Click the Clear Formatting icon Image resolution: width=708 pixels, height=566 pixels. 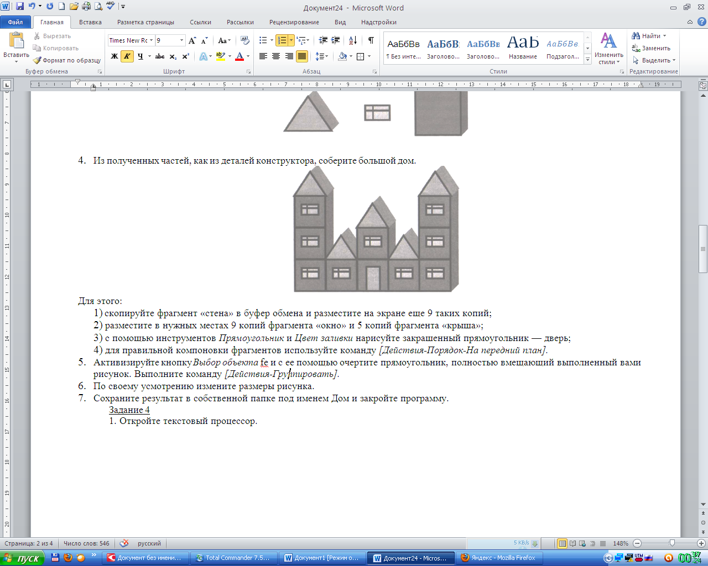pyautogui.click(x=245, y=40)
